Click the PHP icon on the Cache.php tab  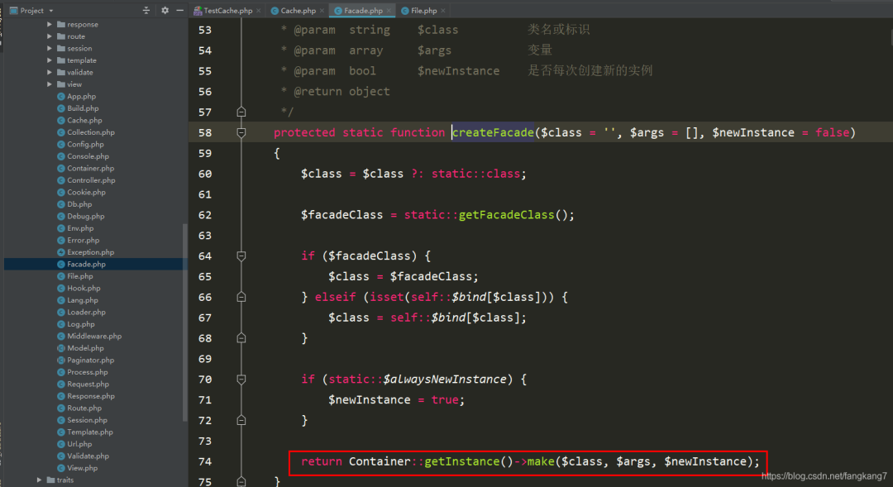(275, 11)
